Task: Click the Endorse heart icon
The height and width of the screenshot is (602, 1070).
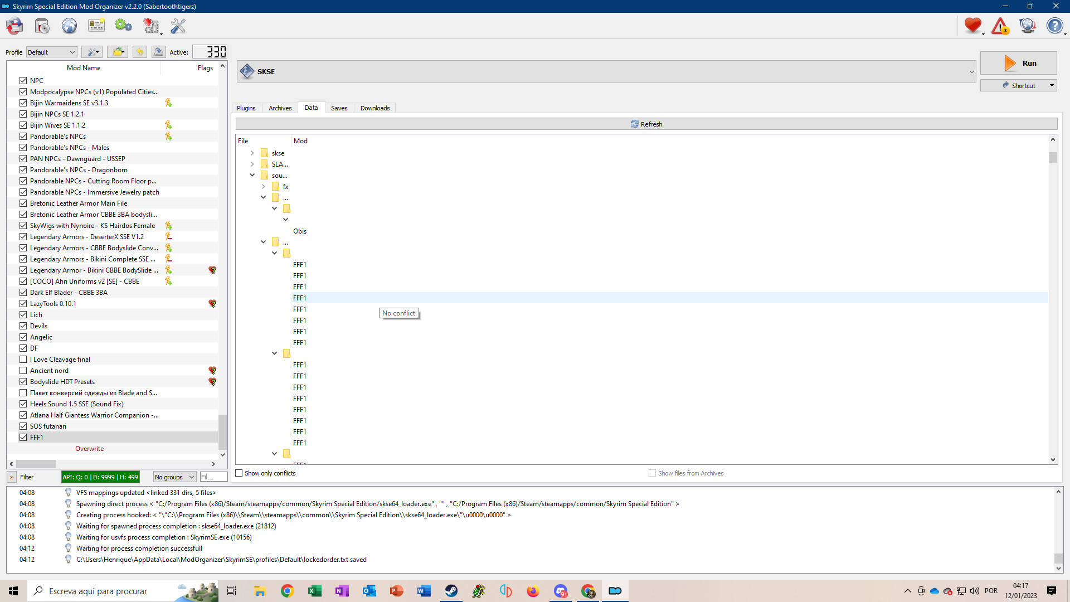Action: pyautogui.click(x=973, y=26)
